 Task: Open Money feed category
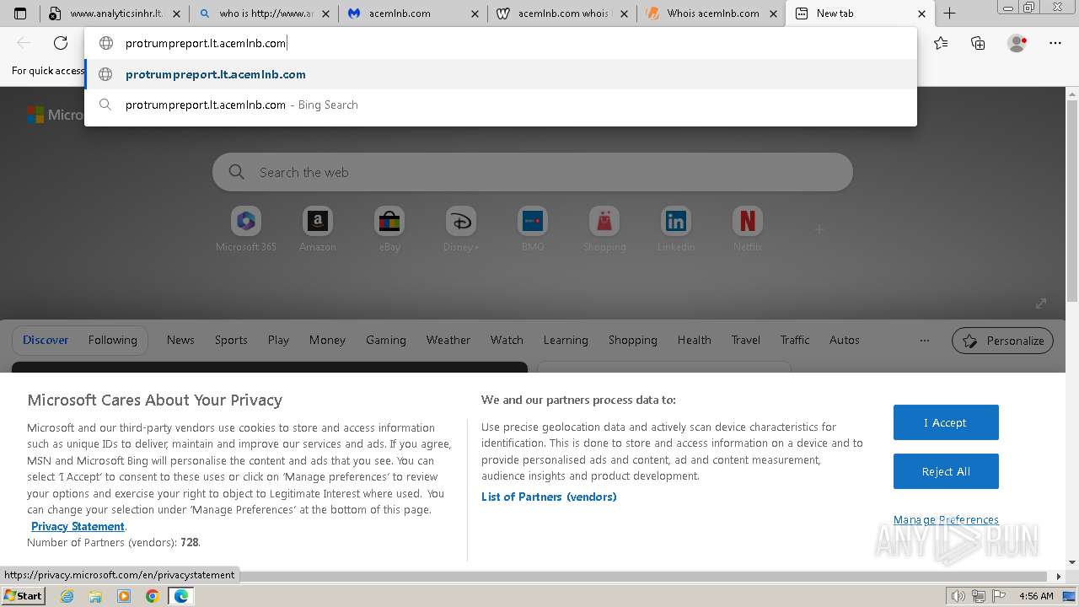click(327, 340)
